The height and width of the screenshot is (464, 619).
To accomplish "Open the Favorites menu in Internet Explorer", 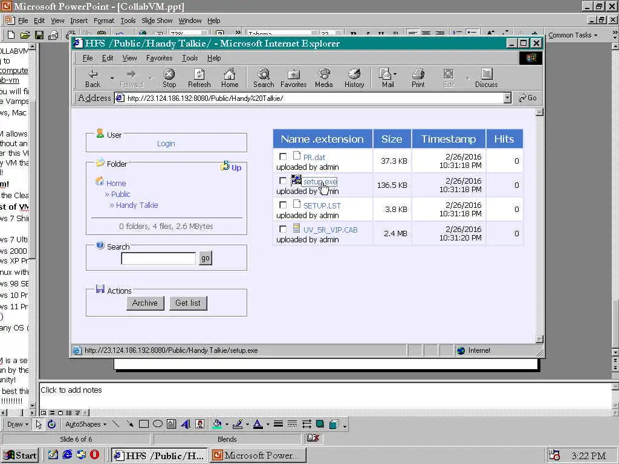I will [160, 58].
